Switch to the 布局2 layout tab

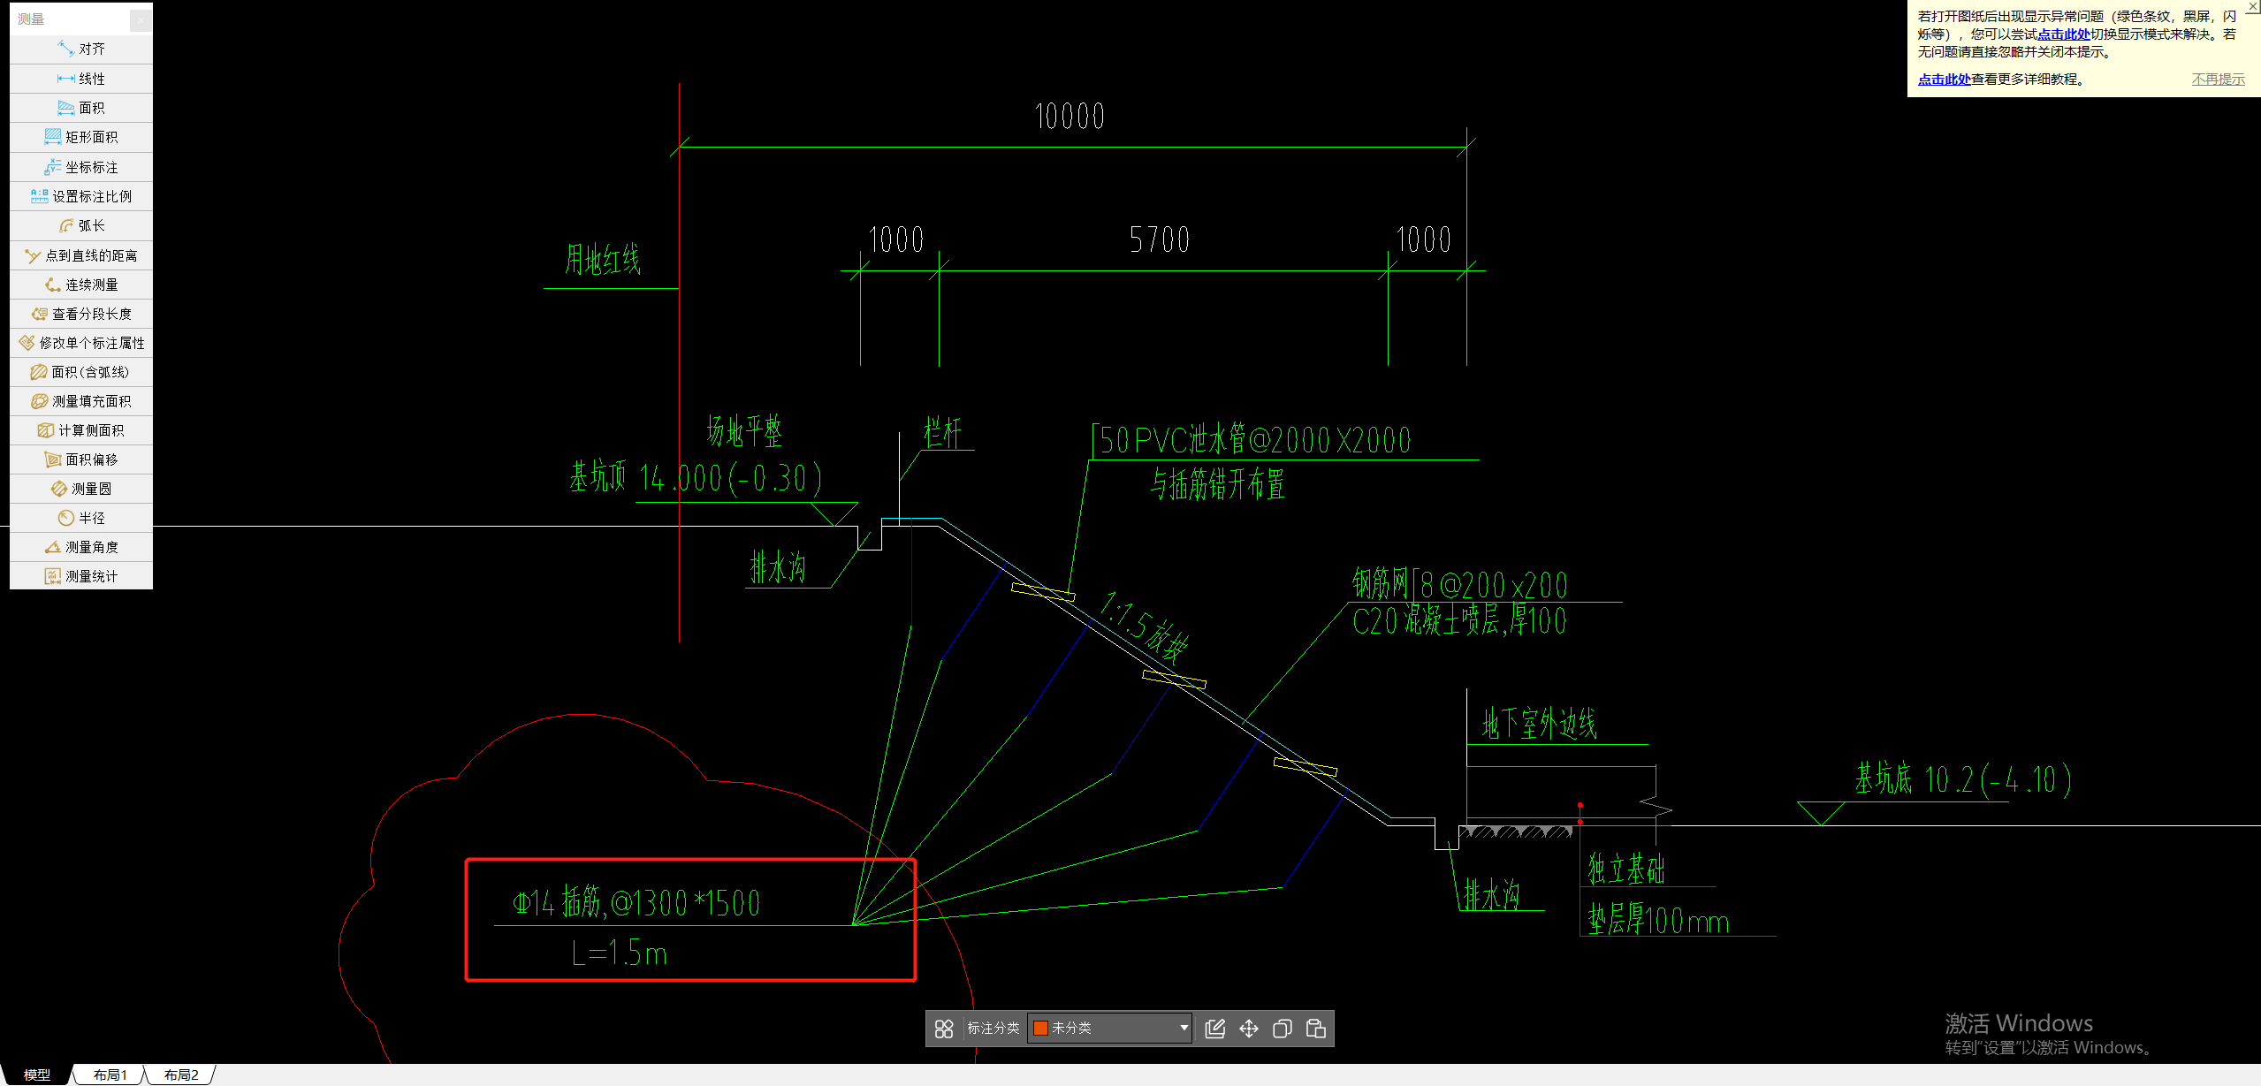[x=181, y=1075]
